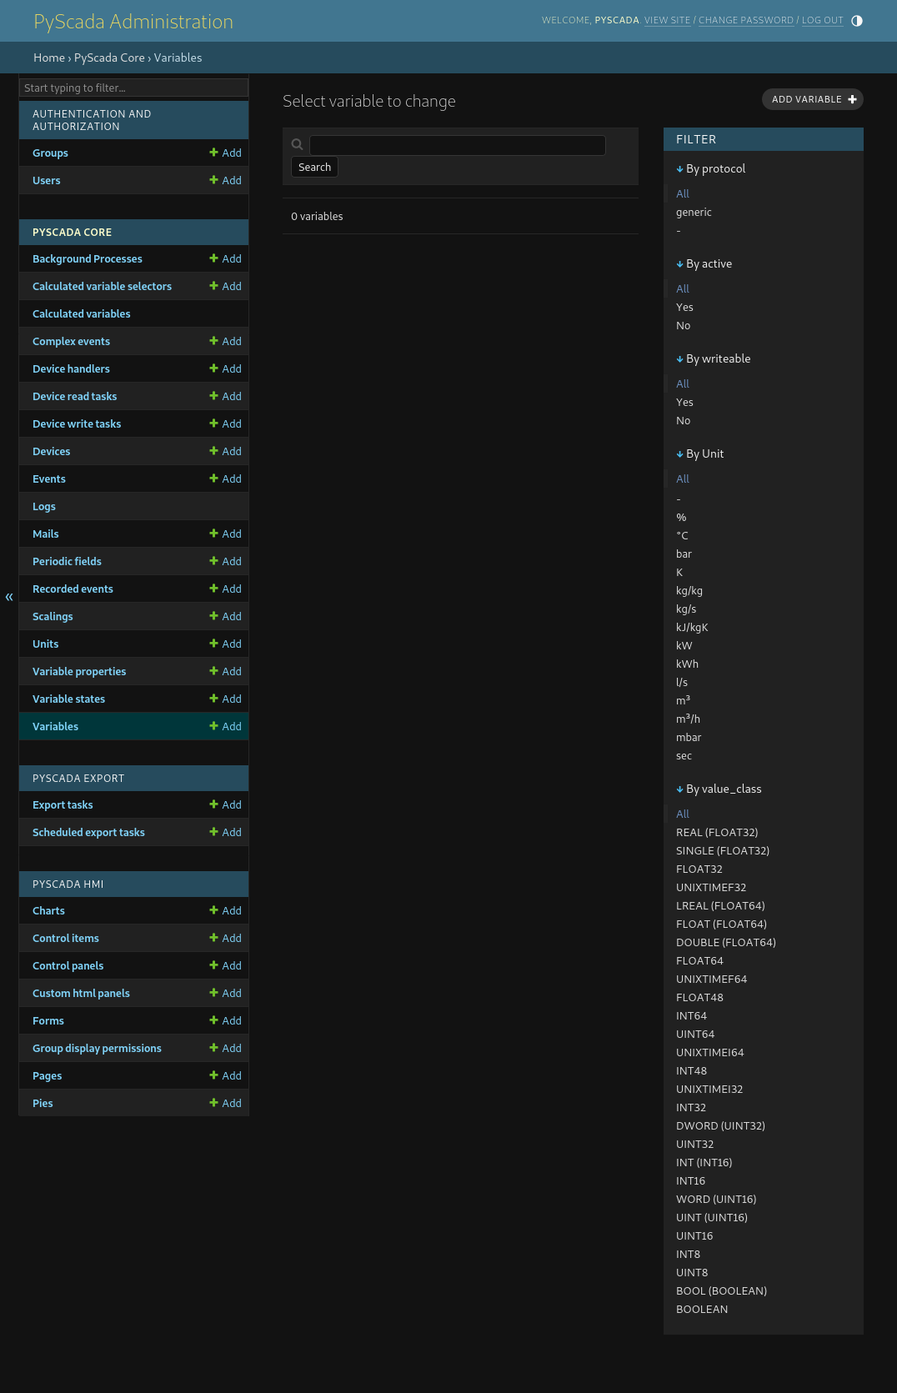Filter writeable by No
Screen dimensions: 897x1393
(x=683, y=420)
